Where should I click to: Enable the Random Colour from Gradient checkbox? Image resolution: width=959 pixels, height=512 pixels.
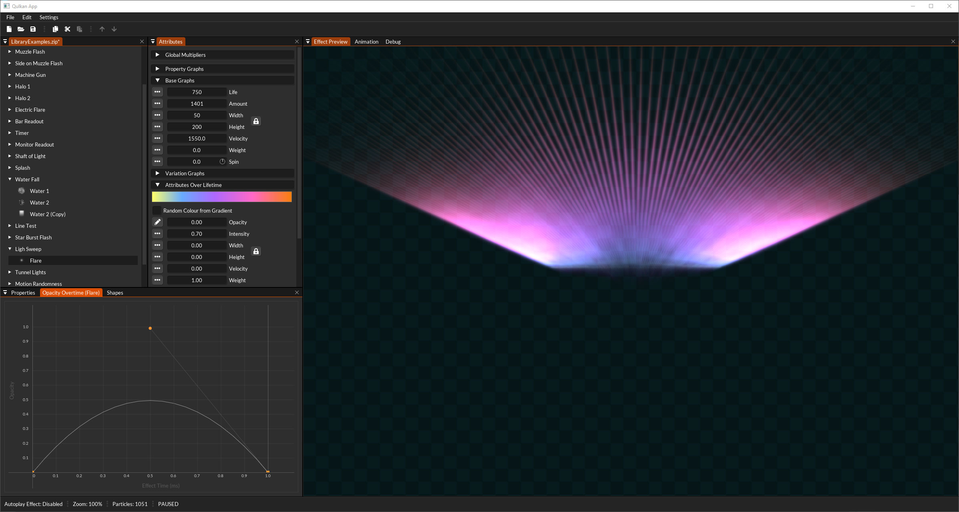(x=157, y=211)
